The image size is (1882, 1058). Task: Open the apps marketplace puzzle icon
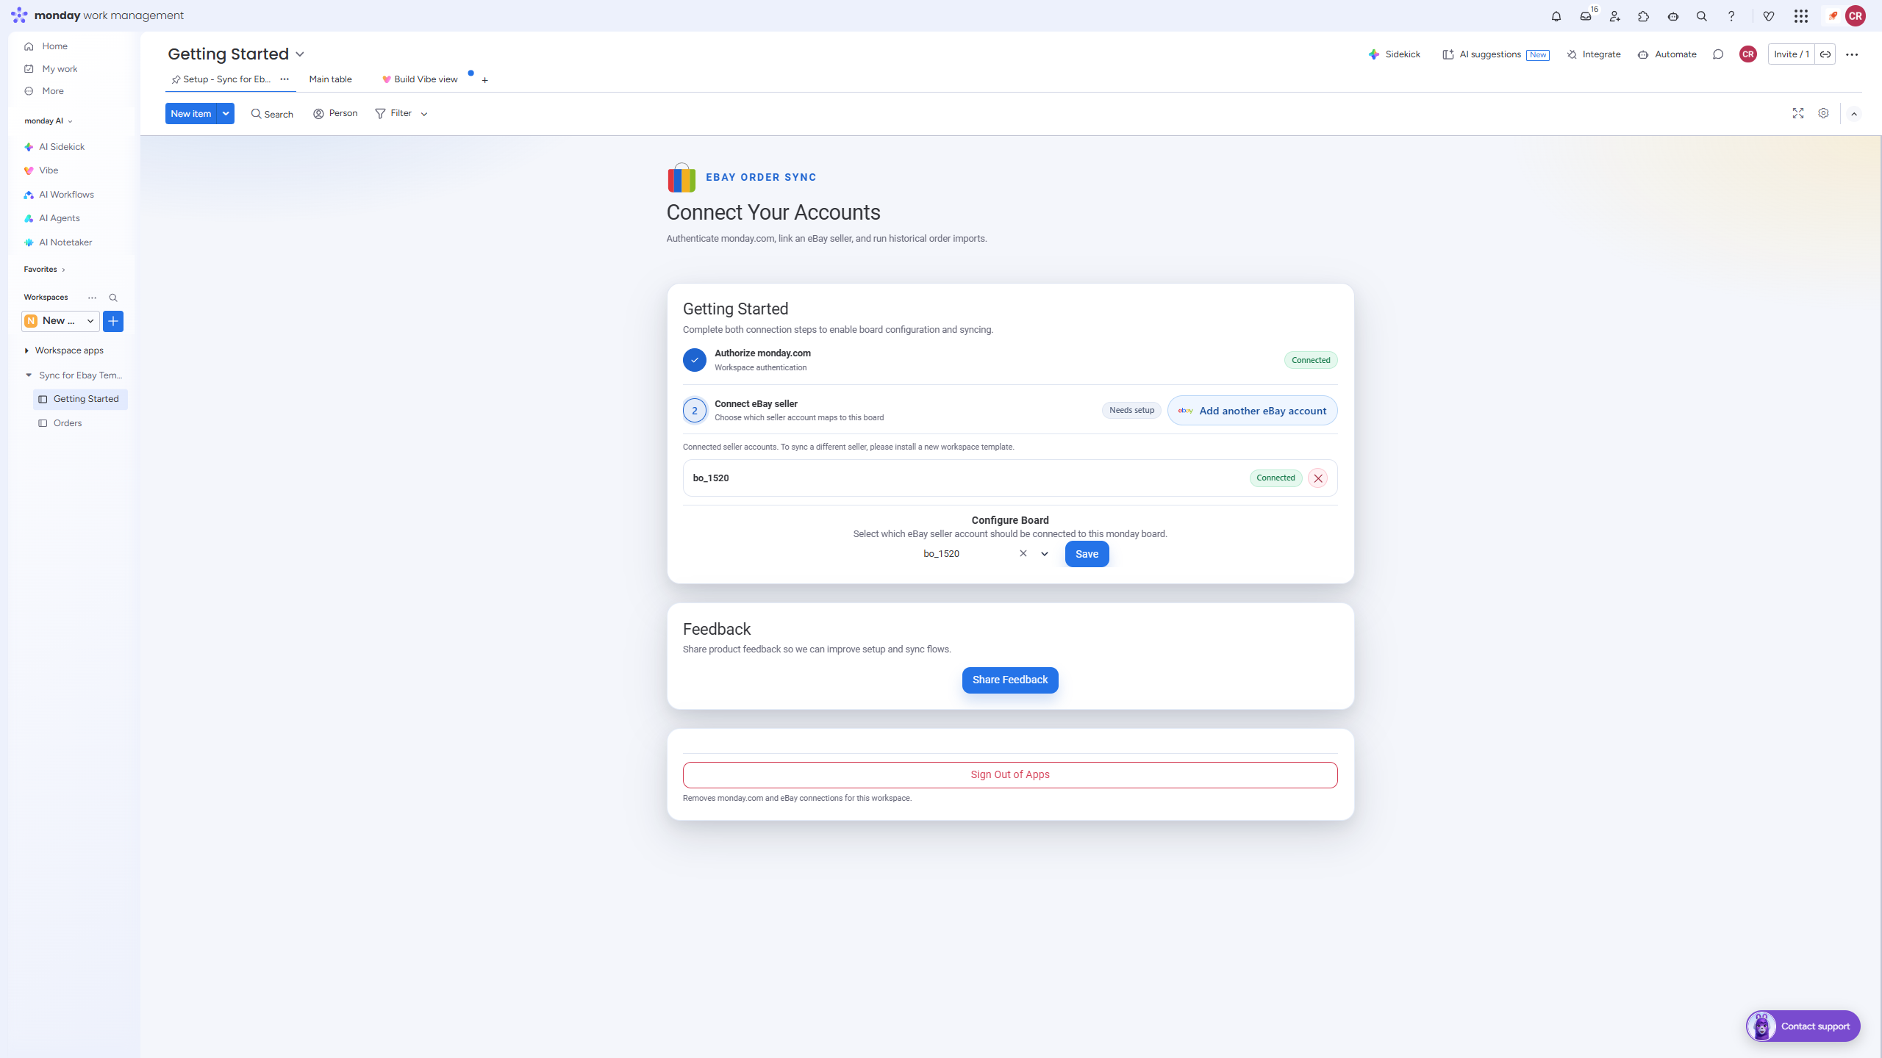click(1644, 16)
